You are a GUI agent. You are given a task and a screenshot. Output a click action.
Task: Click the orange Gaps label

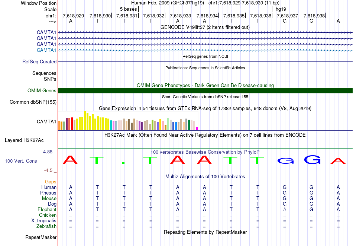pos(51,182)
